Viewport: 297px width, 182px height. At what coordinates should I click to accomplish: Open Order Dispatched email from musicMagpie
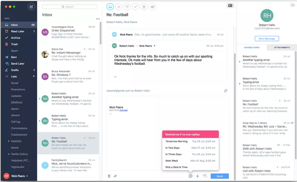(x=68, y=32)
